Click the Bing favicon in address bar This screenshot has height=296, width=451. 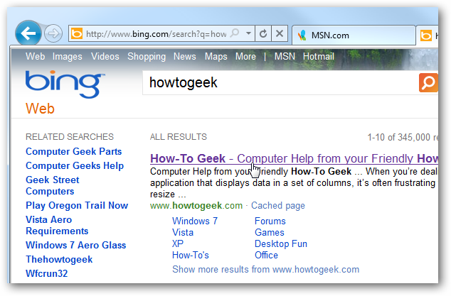(77, 33)
